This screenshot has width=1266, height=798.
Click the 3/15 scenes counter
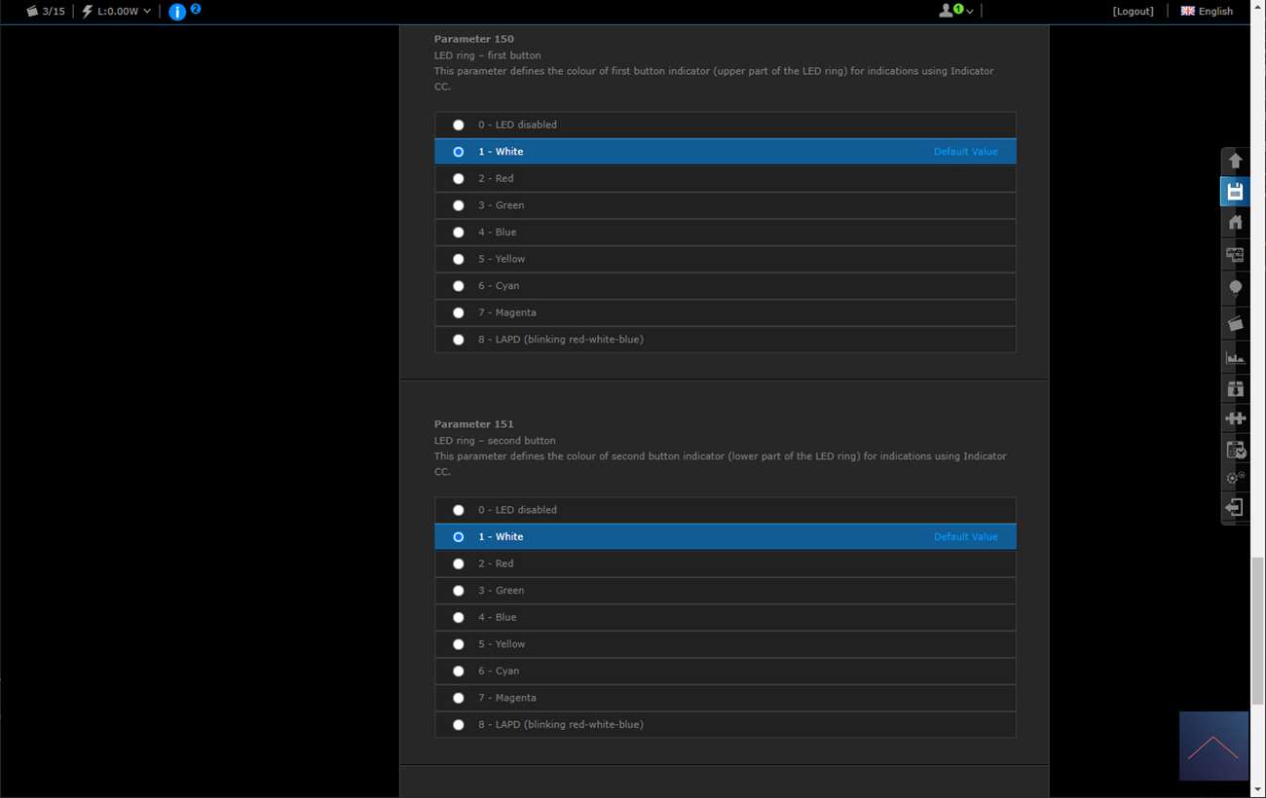click(46, 12)
